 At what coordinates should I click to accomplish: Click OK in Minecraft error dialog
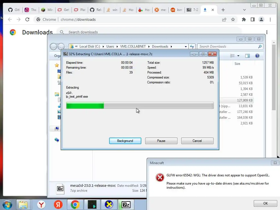click(x=265, y=203)
